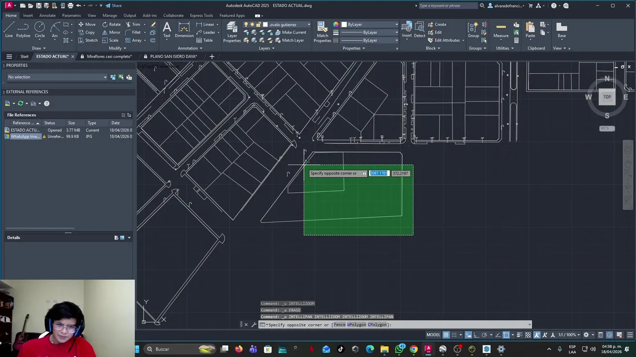Click the MODEL space button

click(x=433, y=335)
